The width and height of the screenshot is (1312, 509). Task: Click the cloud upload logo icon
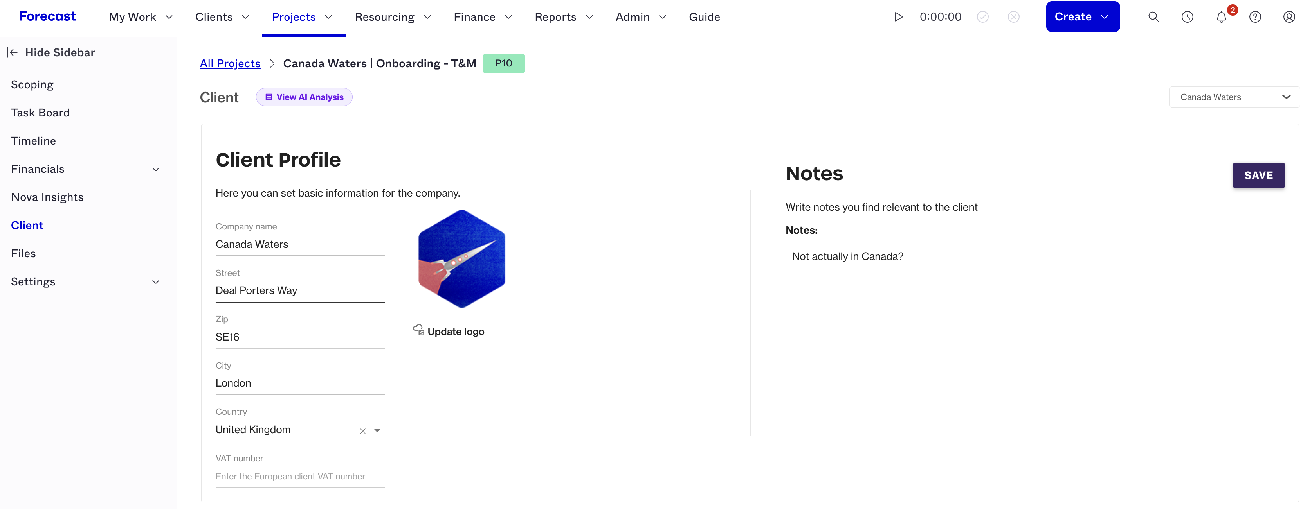pyautogui.click(x=418, y=330)
